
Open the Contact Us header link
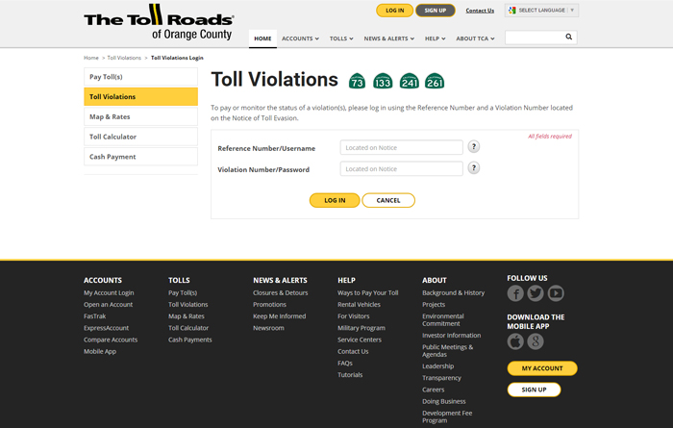[x=480, y=11]
